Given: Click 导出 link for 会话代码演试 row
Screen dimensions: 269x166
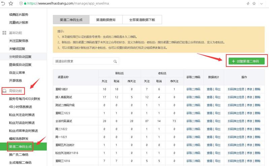Looking at the screenshot, I should [218, 121].
